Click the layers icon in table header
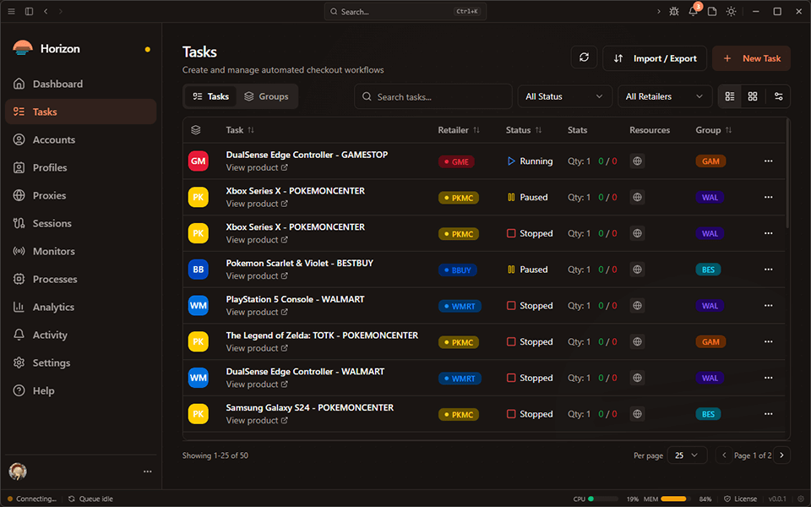 [195, 130]
